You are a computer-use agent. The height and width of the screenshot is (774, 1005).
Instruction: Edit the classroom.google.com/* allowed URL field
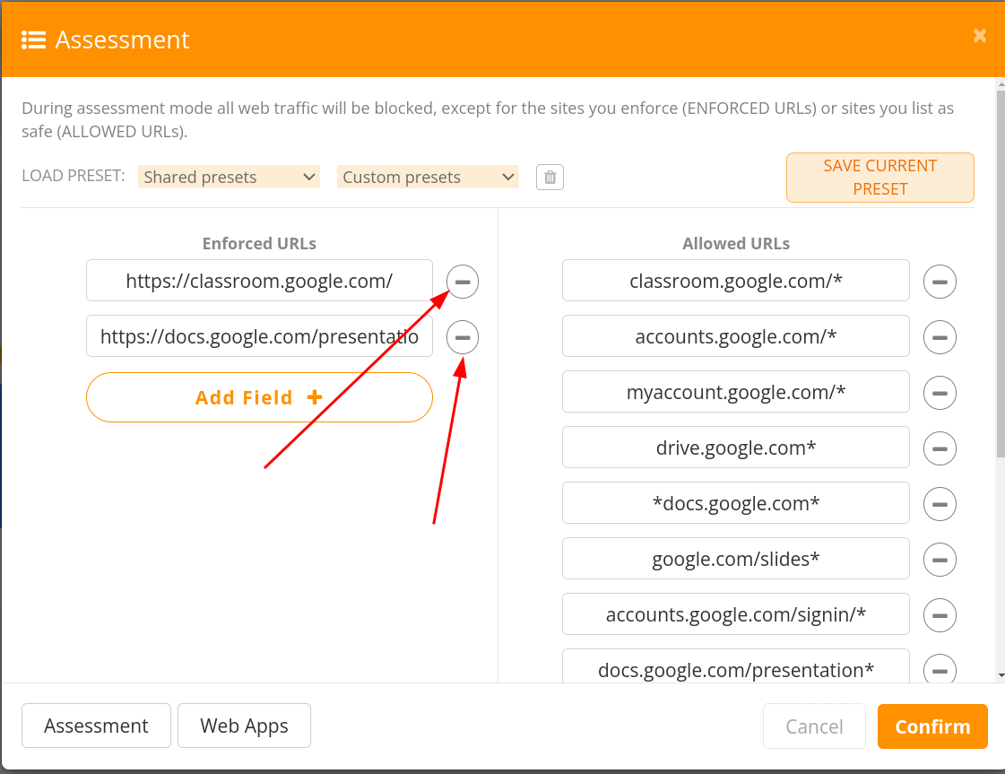coord(736,280)
